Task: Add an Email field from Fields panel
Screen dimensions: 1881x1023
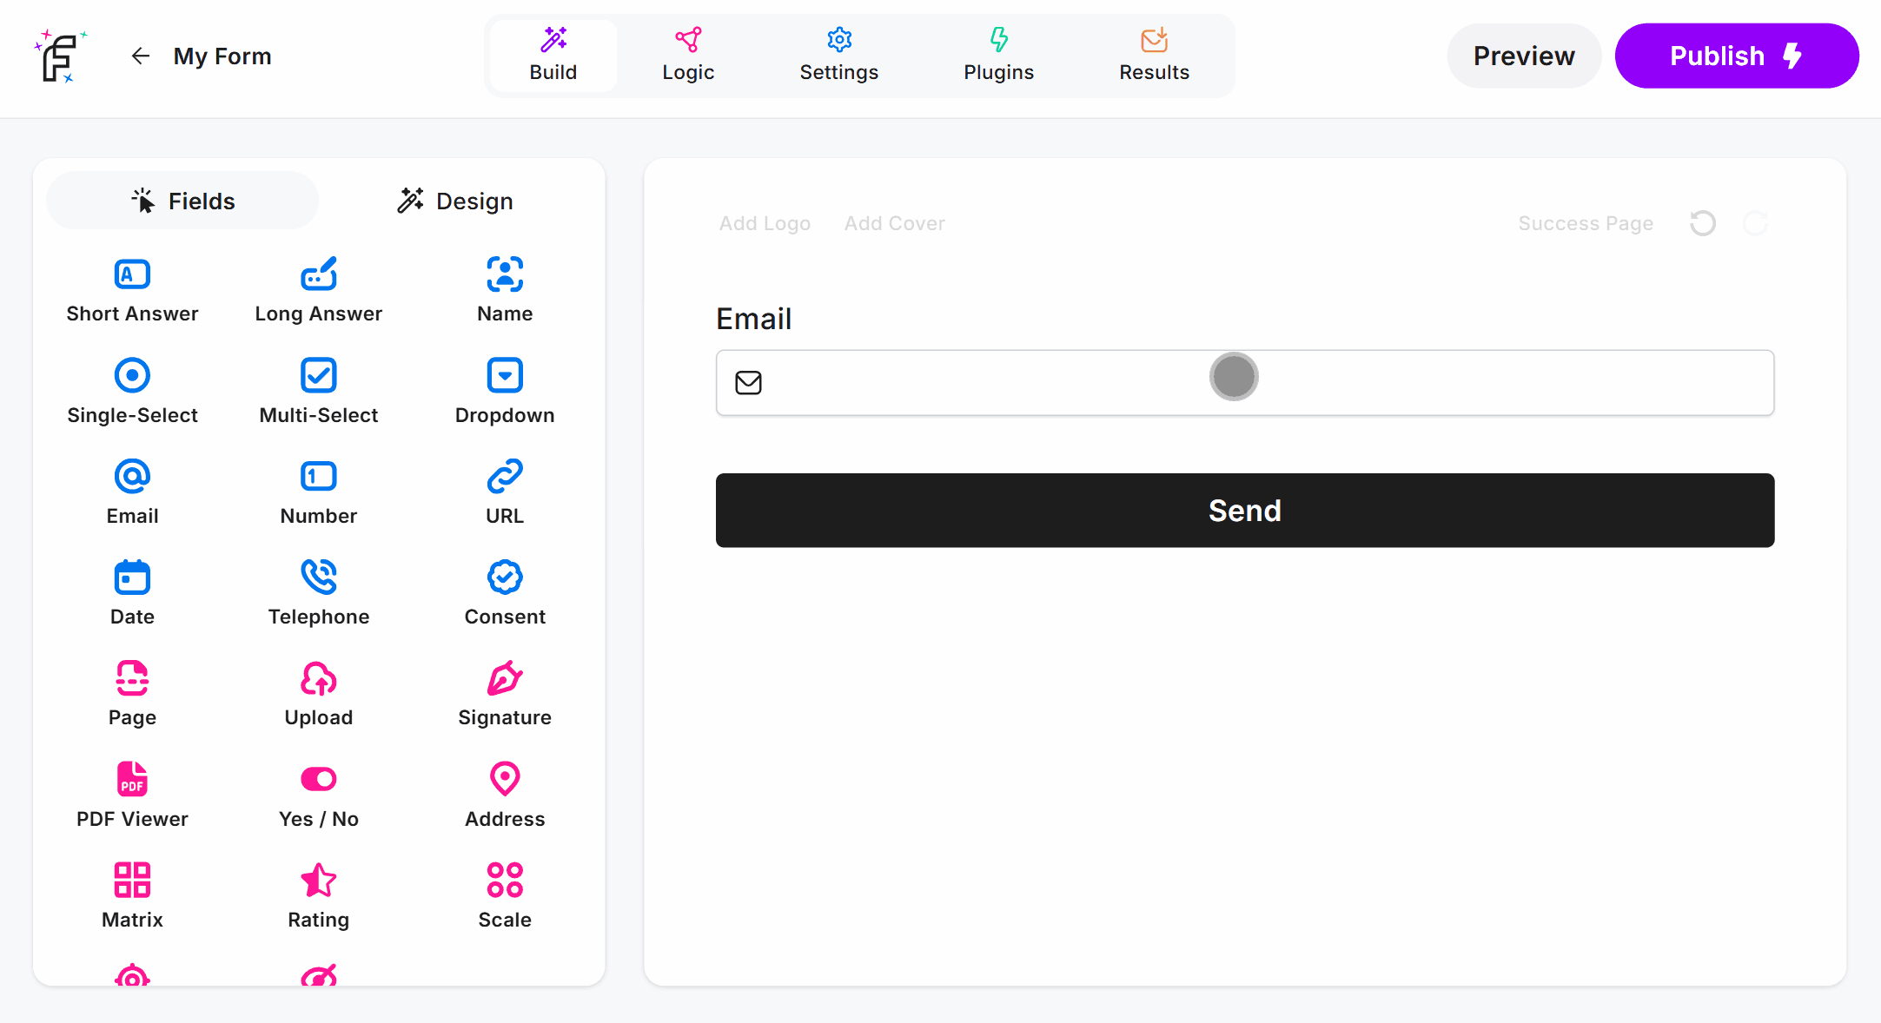Action: tap(132, 492)
